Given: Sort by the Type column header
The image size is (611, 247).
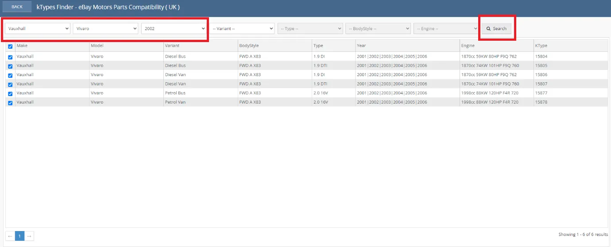Looking at the screenshot, I should click(333, 46).
